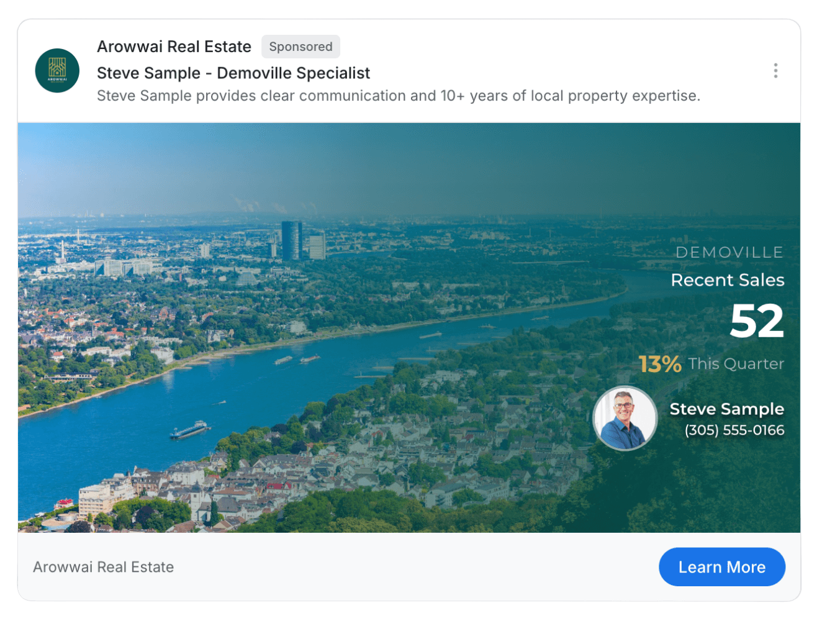This screenshot has height=621, width=817.
Task: Click Steve Sample name beside the portrait
Action: (727, 409)
